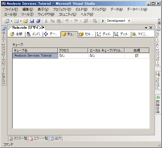The height and width of the screenshot is (148, 162).
Task: Open the 配置処理 side panel
Action: pyautogui.click(x=158, y=104)
